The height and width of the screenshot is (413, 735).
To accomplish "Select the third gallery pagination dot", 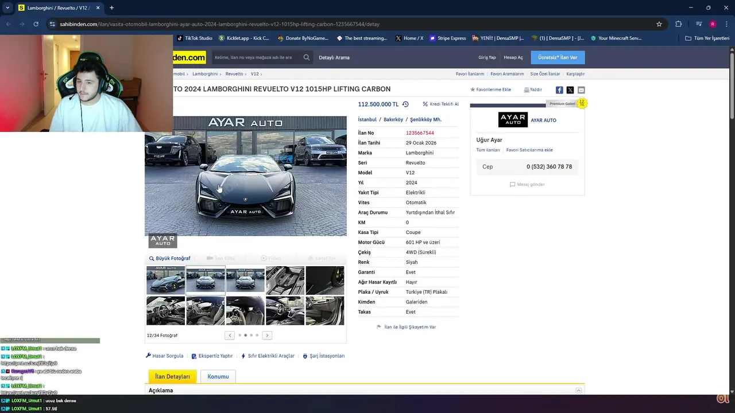I will [251, 335].
